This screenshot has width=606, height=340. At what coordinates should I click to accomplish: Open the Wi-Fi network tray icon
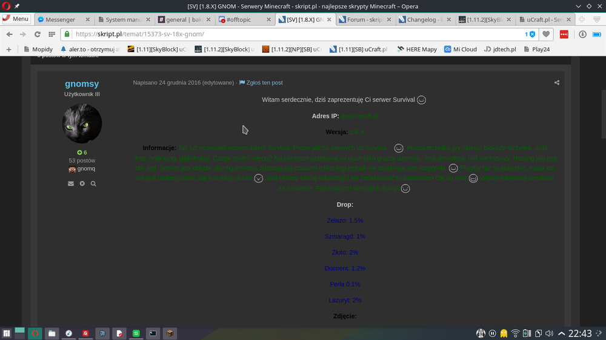[515, 333]
